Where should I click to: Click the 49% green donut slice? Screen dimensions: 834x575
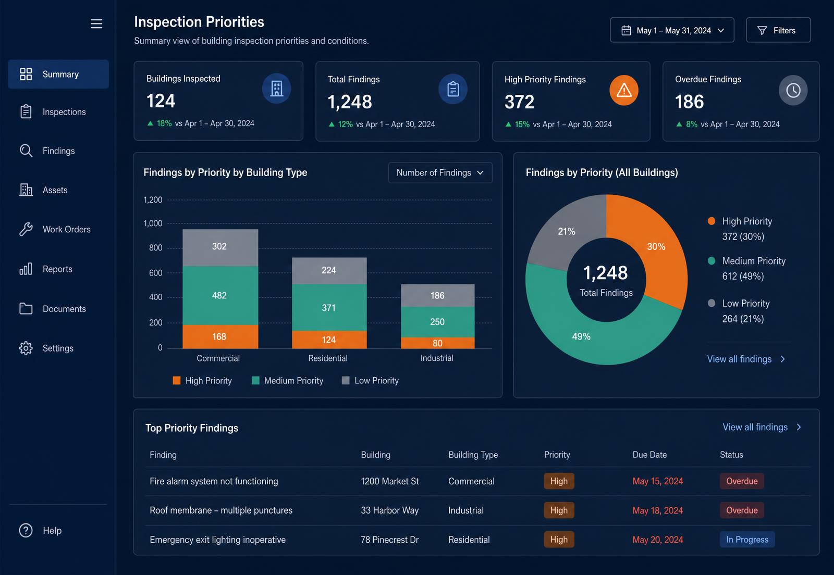[x=581, y=336]
